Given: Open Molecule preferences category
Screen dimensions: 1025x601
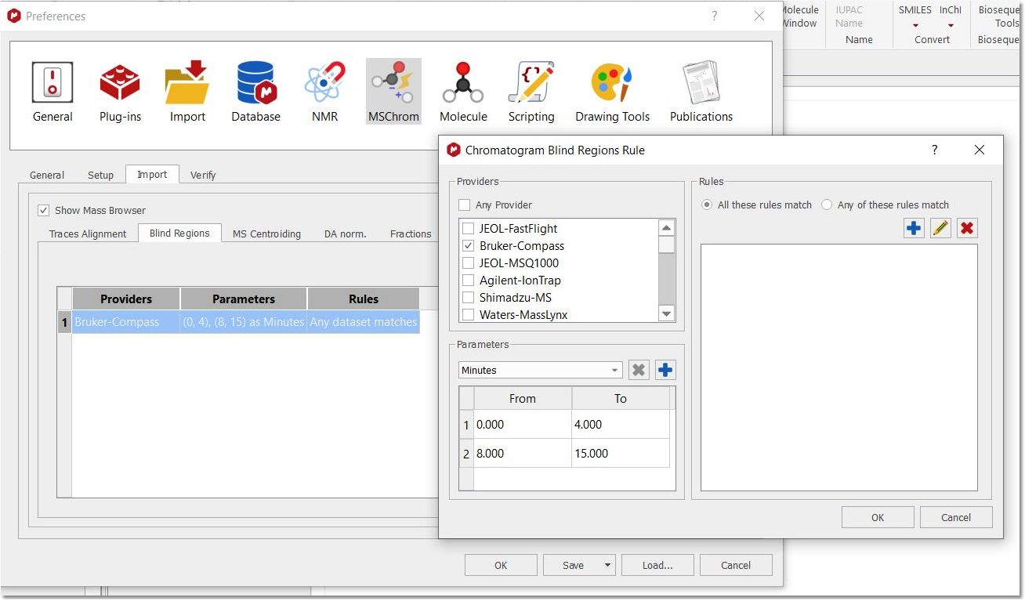Looking at the screenshot, I should coord(463,92).
